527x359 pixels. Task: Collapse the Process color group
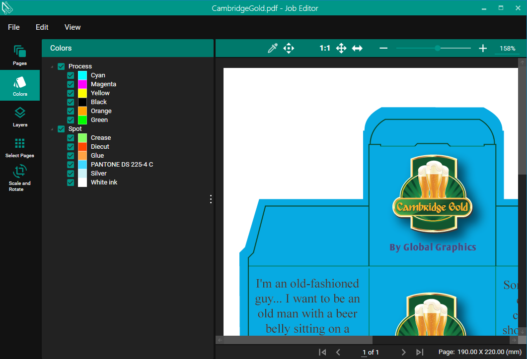tap(52, 67)
